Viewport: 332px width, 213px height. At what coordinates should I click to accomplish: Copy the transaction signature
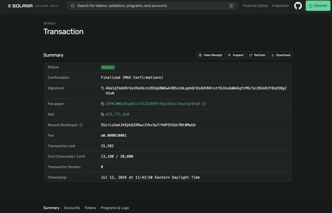(x=103, y=88)
